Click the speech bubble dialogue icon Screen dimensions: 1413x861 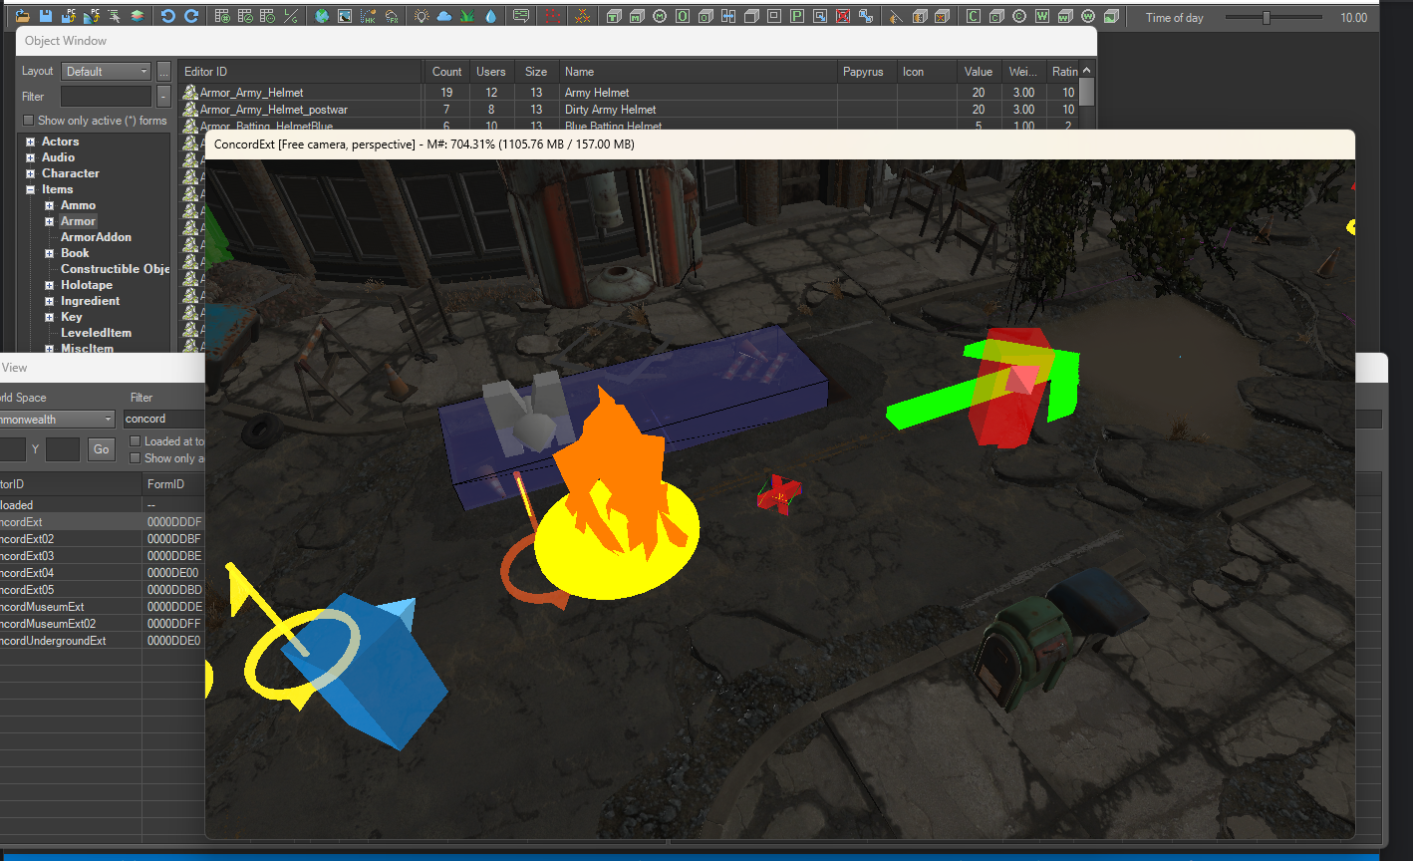520,16
